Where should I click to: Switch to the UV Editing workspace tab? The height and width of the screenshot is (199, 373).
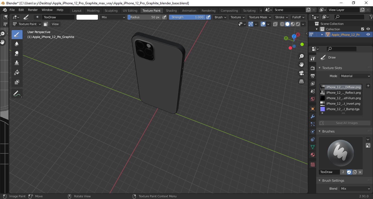click(x=130, y=11)
